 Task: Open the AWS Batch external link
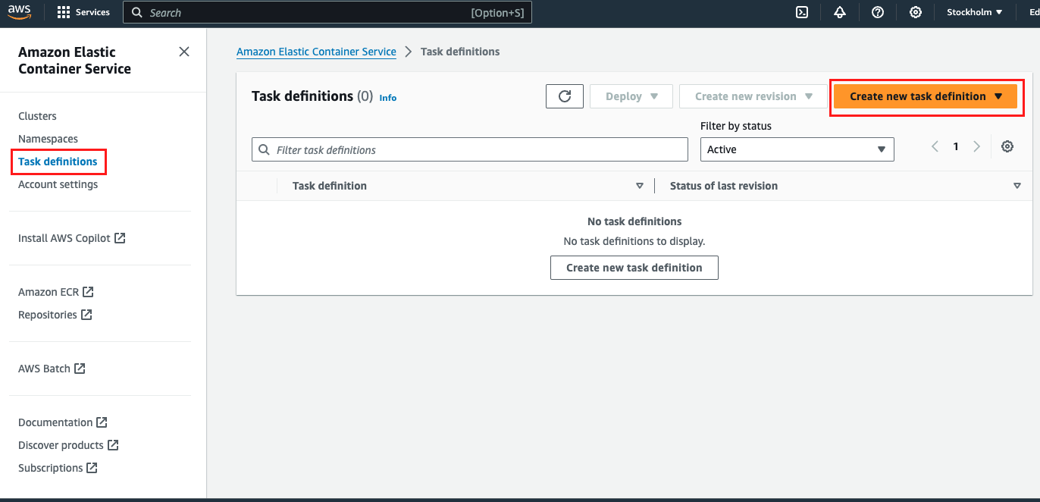coord(52,369)
